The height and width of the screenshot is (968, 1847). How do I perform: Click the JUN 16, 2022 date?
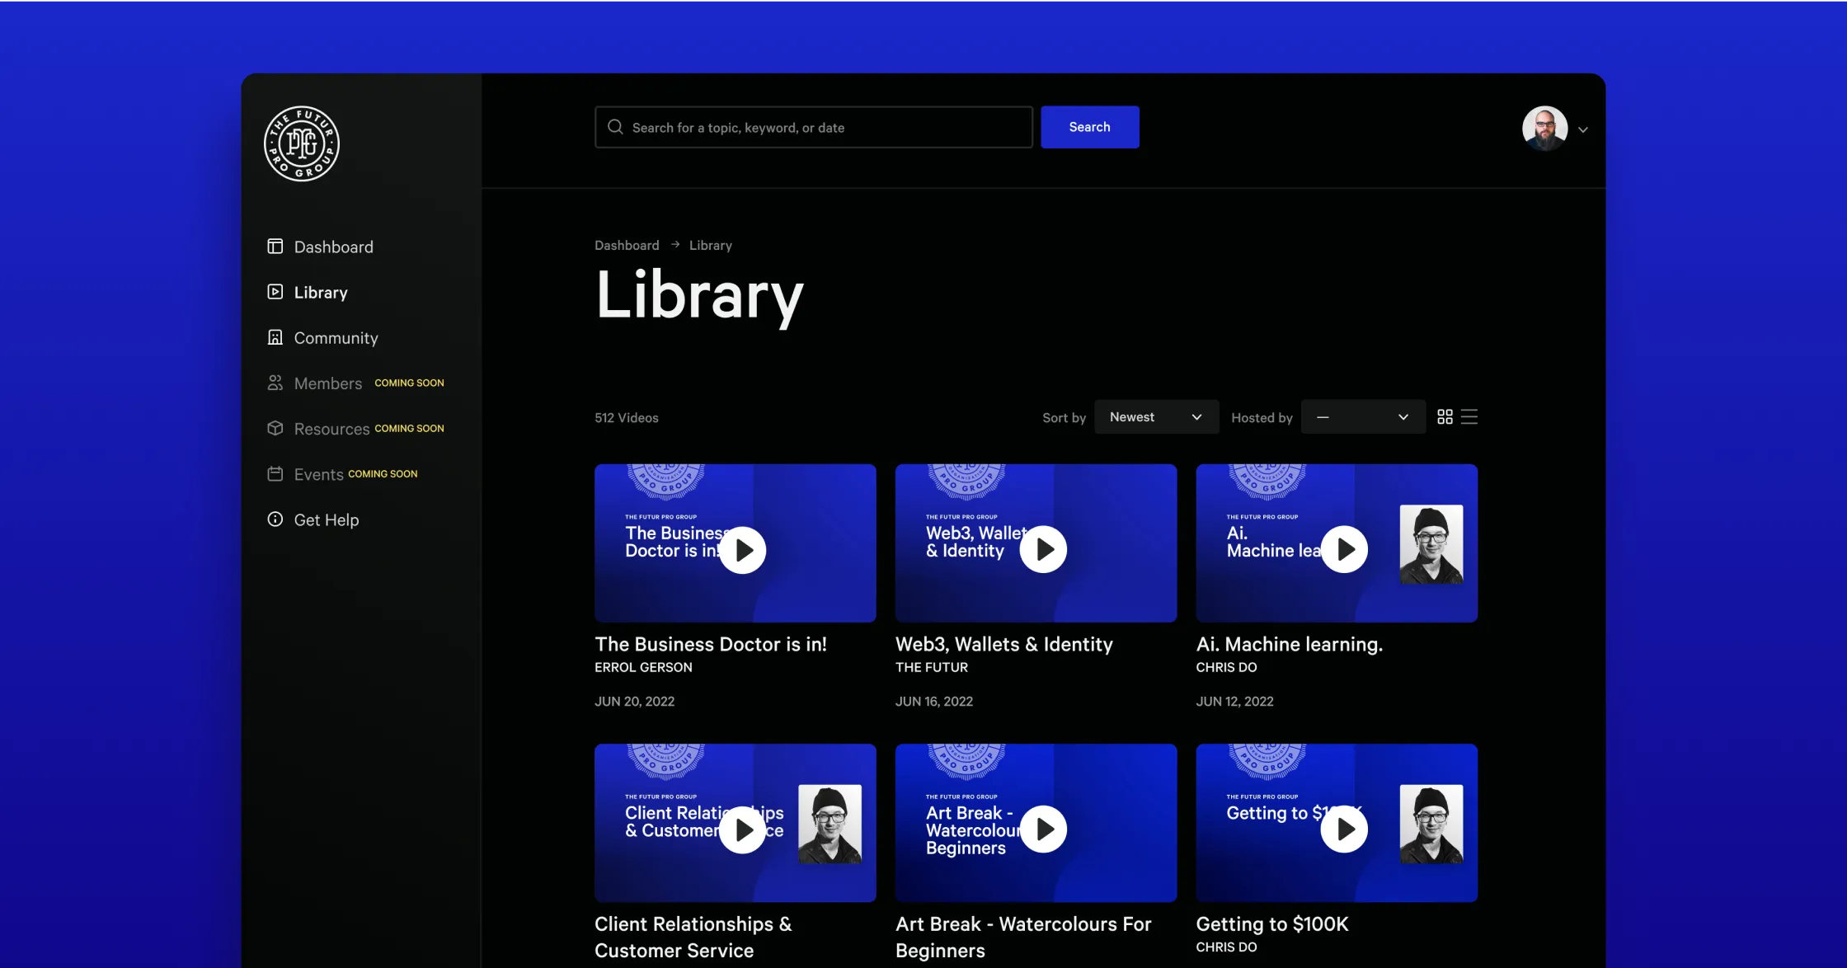coord(934,701)
